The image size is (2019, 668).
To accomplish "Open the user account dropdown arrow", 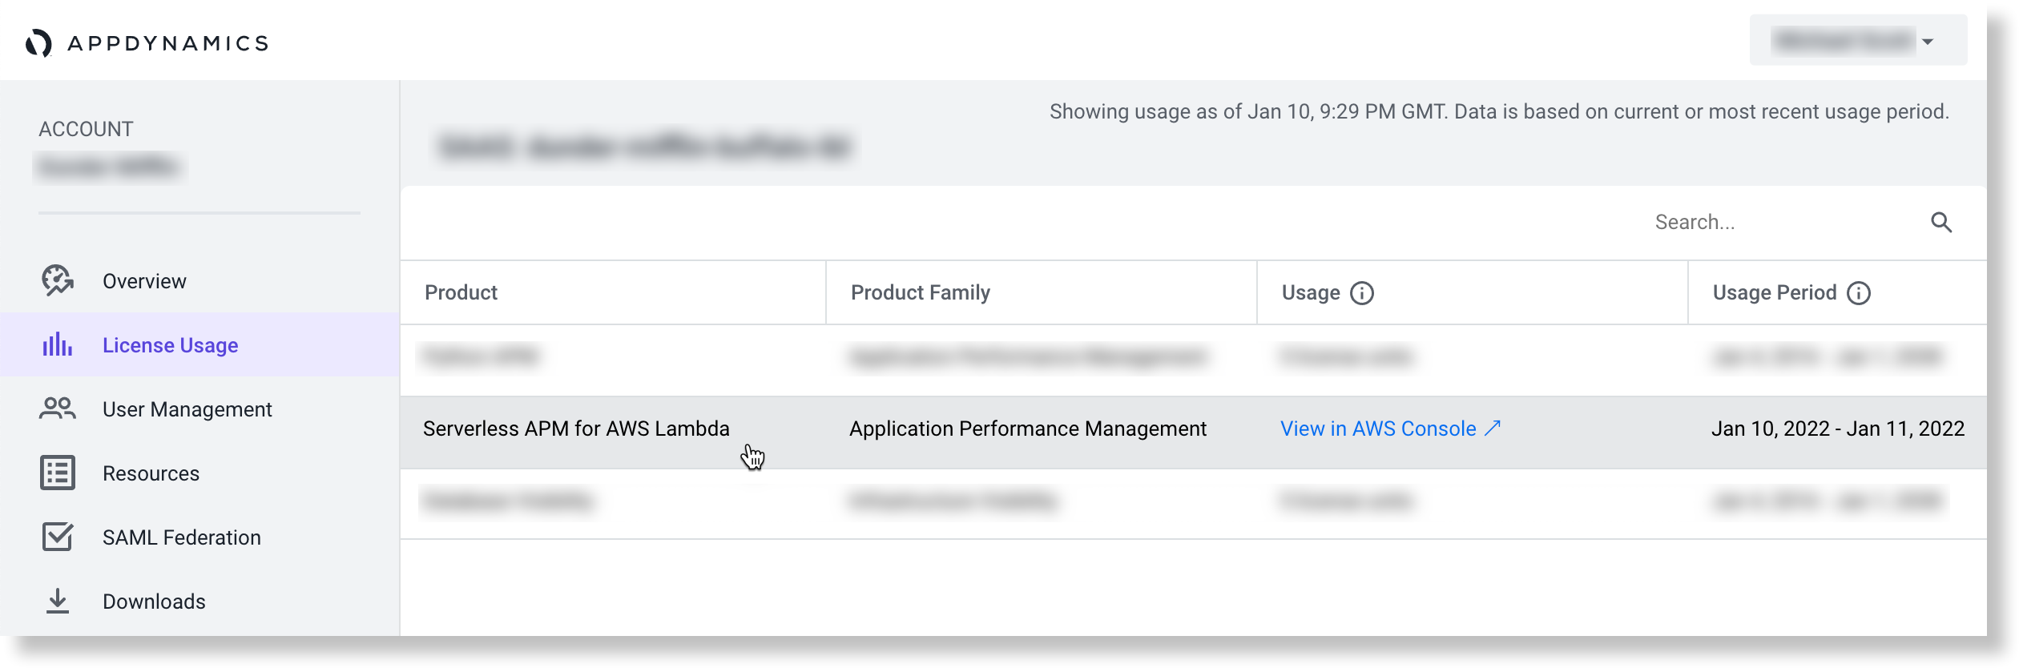I will [x=1928, y=42].
